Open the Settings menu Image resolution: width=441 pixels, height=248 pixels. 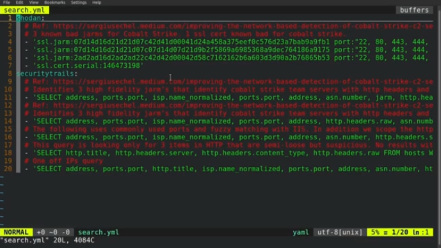click(79, 3)
